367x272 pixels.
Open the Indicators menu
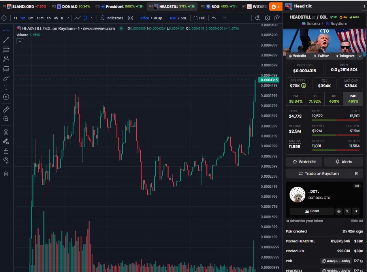click(x=112, y=18)
